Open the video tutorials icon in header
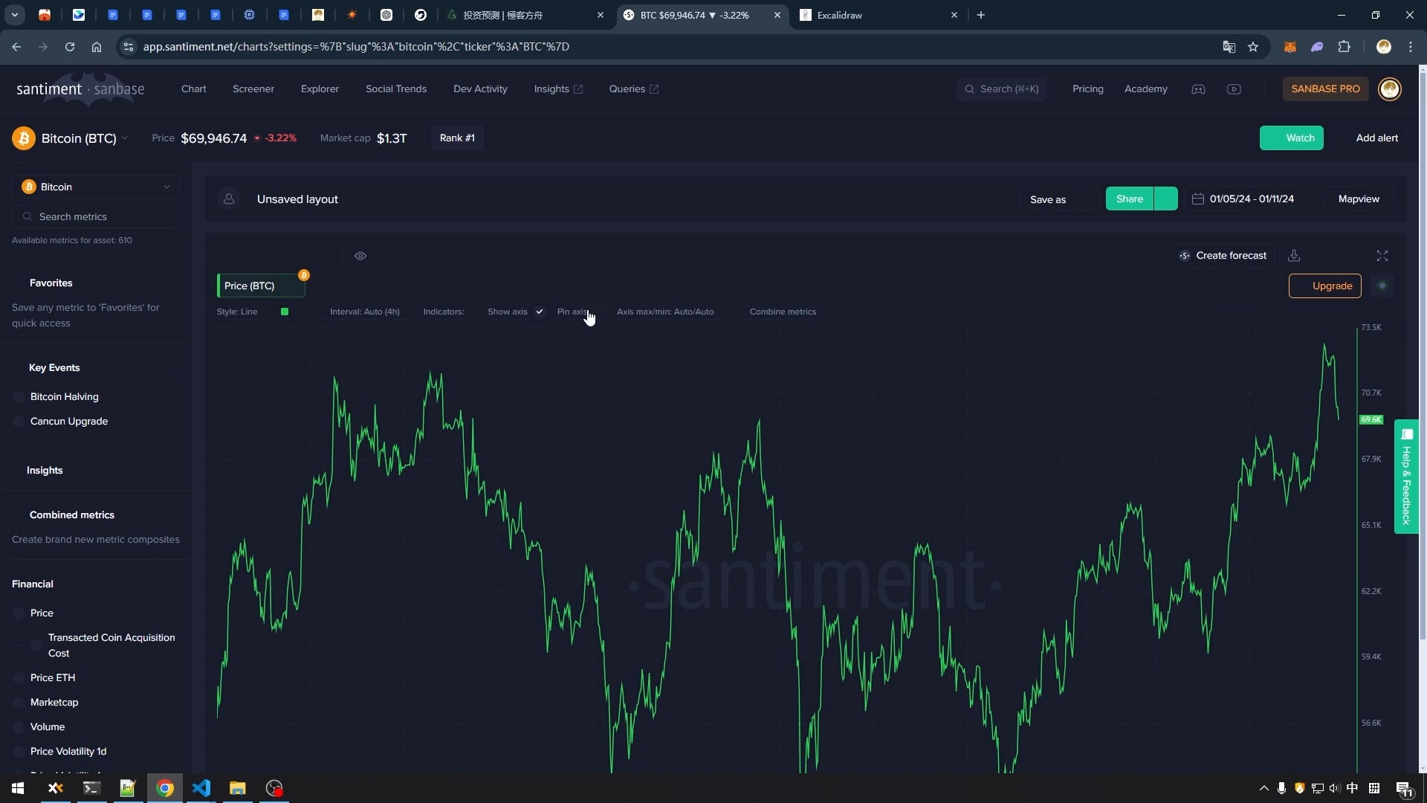This screenshot has width=1427, height=803. (x=1234, y=89)
